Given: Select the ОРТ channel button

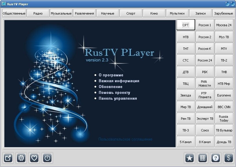Looking at the screenshot, I should click(x=185, y=25).
